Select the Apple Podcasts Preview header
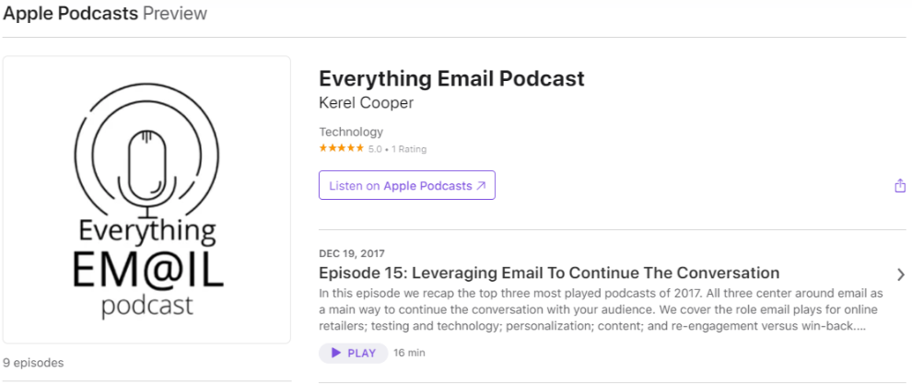 (x=105, y=14)
